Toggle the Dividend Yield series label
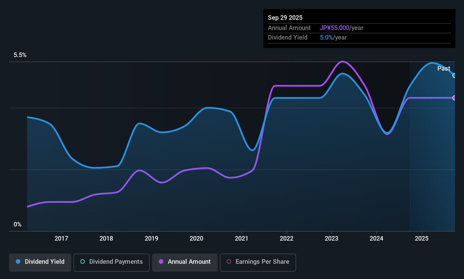This screenshot has height=279, width=464. tap(45, 262)
